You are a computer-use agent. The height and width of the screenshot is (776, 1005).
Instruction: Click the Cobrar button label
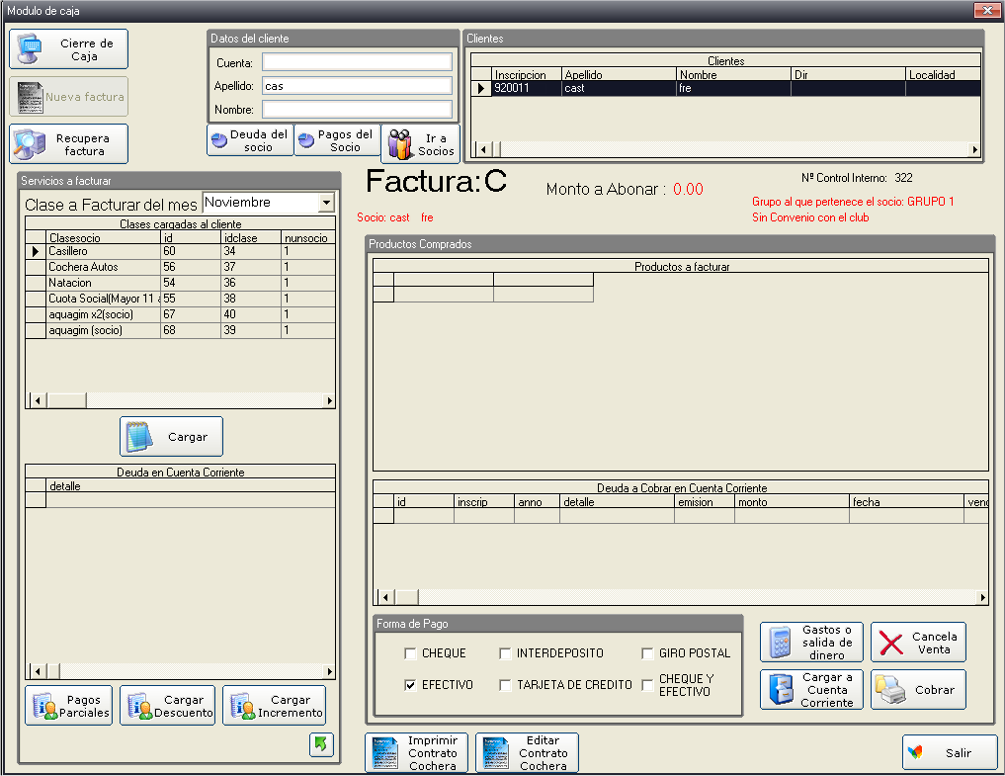pos(935,690)
